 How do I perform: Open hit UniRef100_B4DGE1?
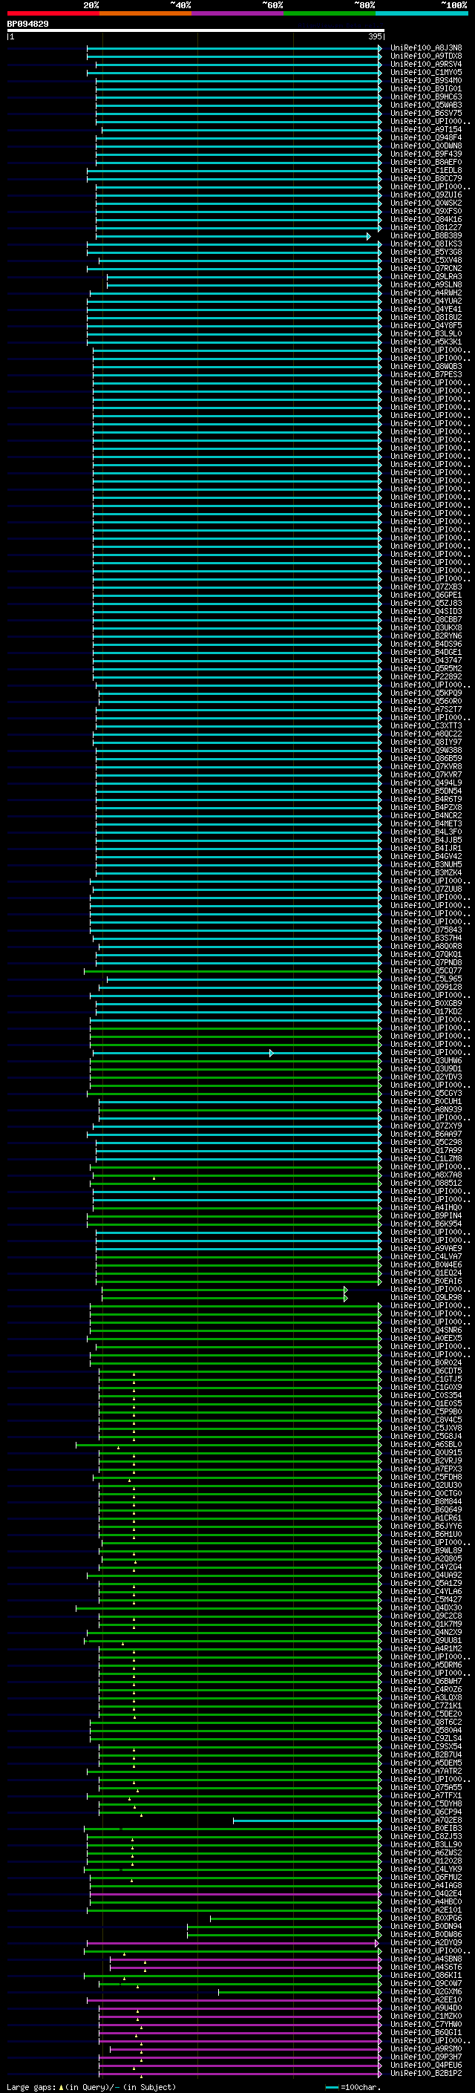[426, 652]
